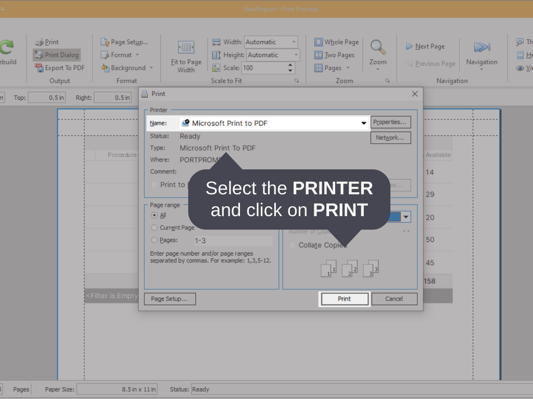Click the Properties... button
The image size is (533, 399).
click(x=390, y=122)
